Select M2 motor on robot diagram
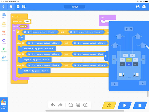 coord(143,60)
